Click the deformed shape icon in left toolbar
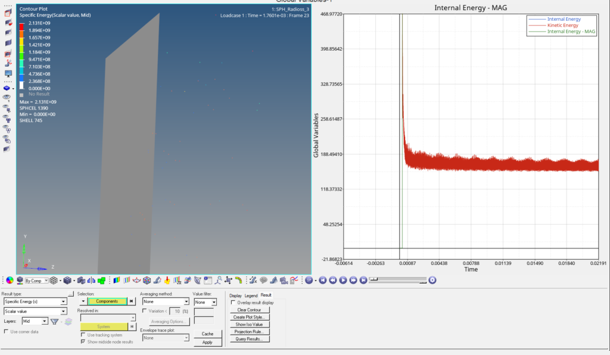 [8, 63]
